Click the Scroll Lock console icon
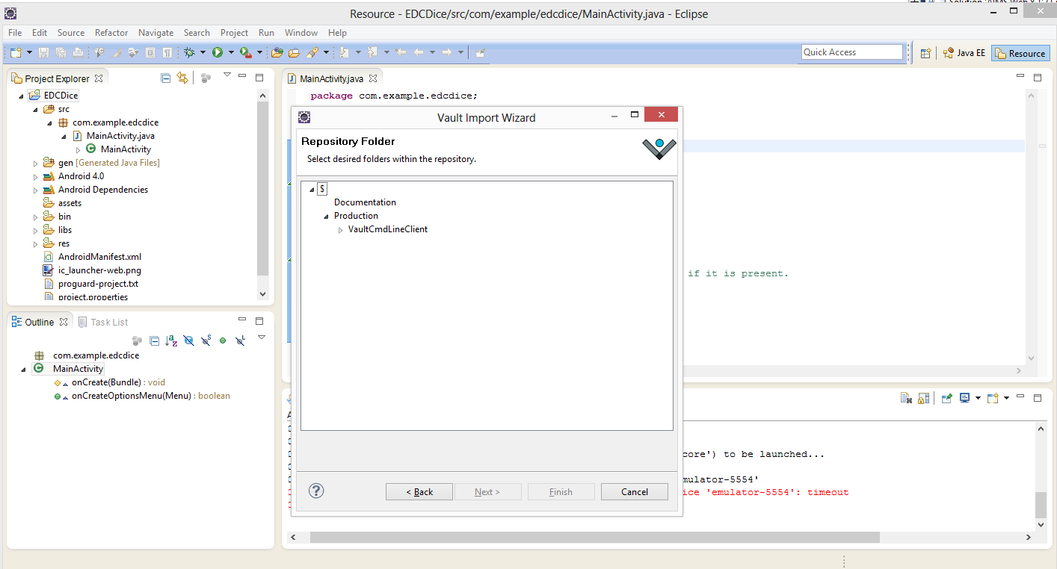Image resolution: width=1057 pixels, height=569 pixels. point(924,398)
